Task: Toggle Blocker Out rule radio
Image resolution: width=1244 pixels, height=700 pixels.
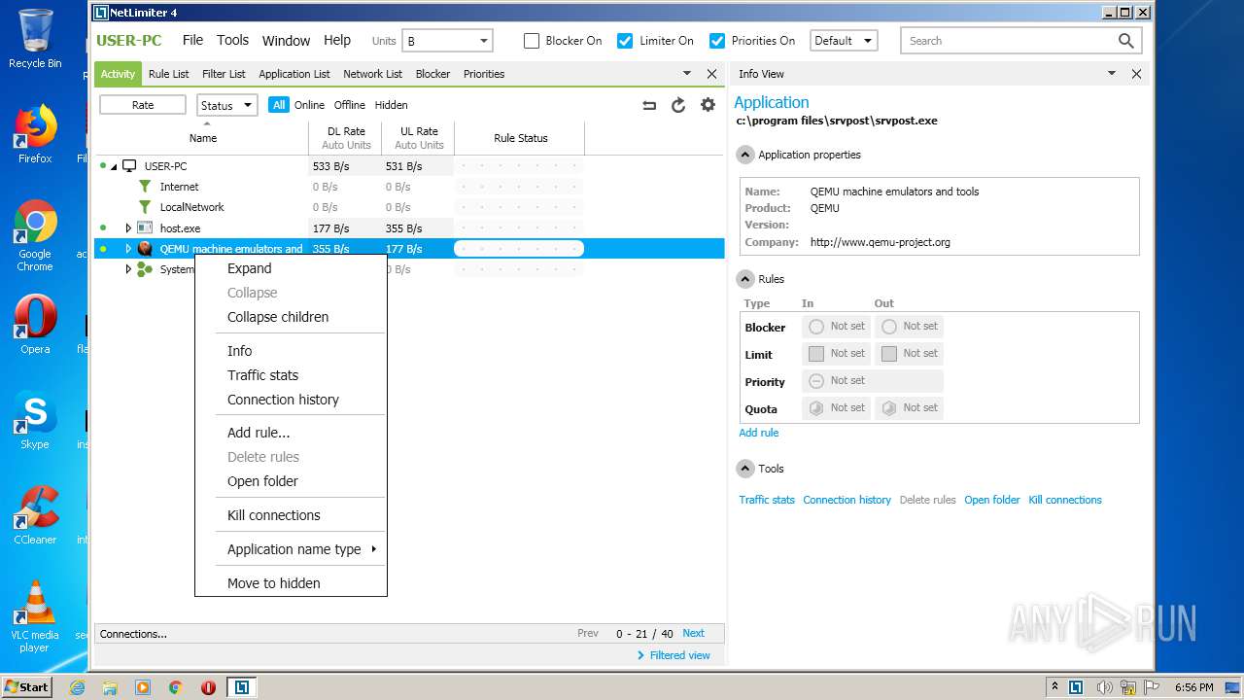Action: tap(889, 327)
